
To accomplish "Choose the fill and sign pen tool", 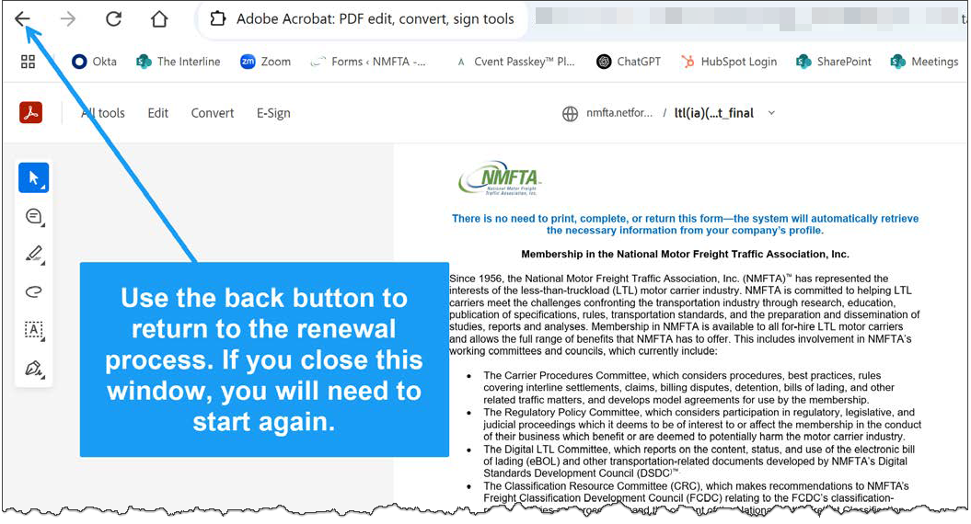I will pyautogui.click(x=34, y=369).
